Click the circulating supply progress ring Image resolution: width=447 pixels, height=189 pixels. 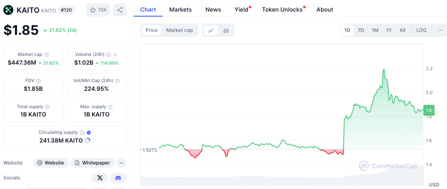pyautogui.click(x=87, y=141)
